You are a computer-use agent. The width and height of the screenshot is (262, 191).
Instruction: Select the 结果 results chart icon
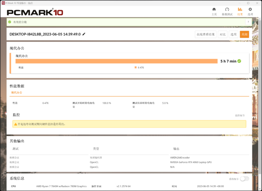(240, 9)
